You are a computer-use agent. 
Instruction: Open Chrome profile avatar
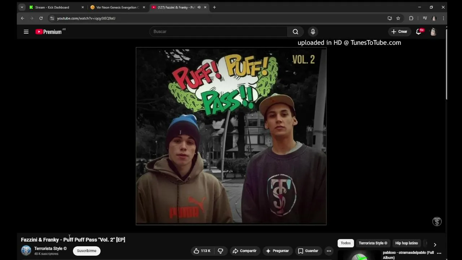tap(434, 18)
